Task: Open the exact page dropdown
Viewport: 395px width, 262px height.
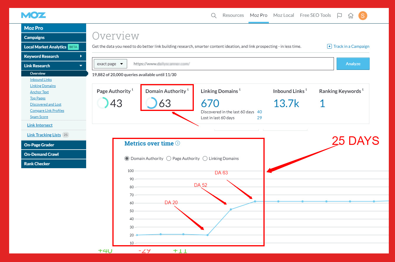Action: tap(110, 64)
